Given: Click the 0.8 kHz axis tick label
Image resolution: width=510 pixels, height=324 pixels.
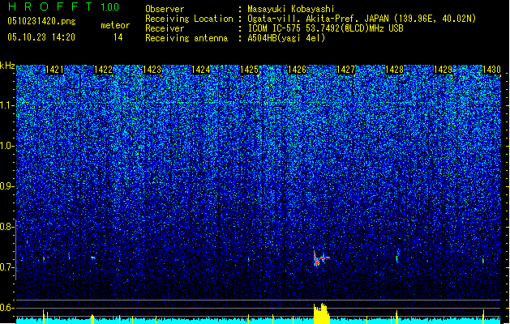Looking at the screenshot, I should tap(6, 227).
